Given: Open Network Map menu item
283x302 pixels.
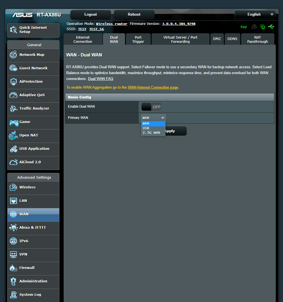Looking at the screenshot, I should 33,55.
